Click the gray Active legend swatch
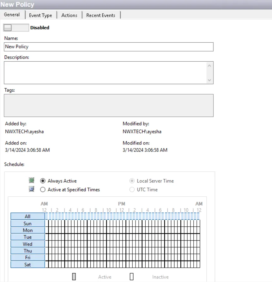 (74, 277)
